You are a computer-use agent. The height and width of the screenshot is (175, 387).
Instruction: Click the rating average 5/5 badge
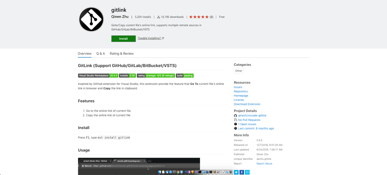pyautogui.click(x=156, y=76)
